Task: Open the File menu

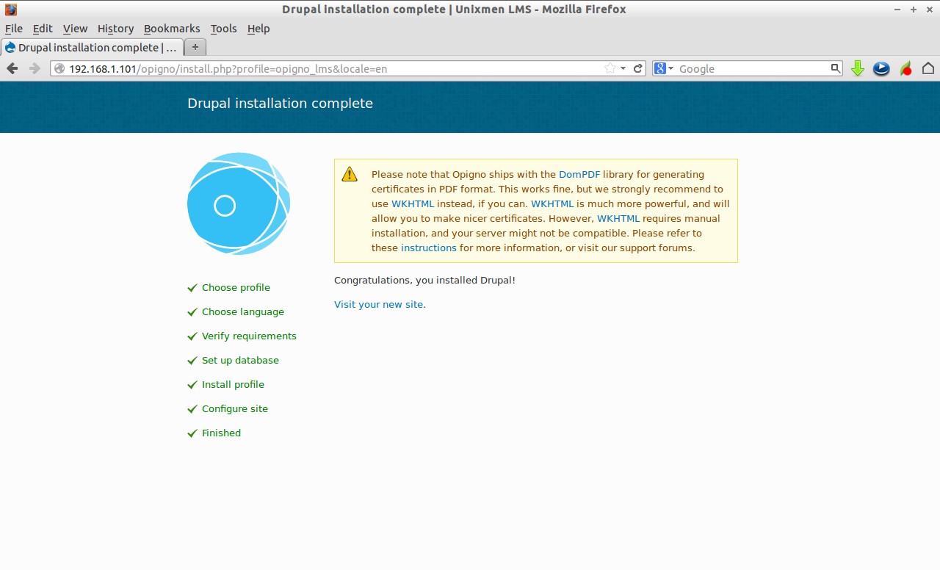Action: 14,29
